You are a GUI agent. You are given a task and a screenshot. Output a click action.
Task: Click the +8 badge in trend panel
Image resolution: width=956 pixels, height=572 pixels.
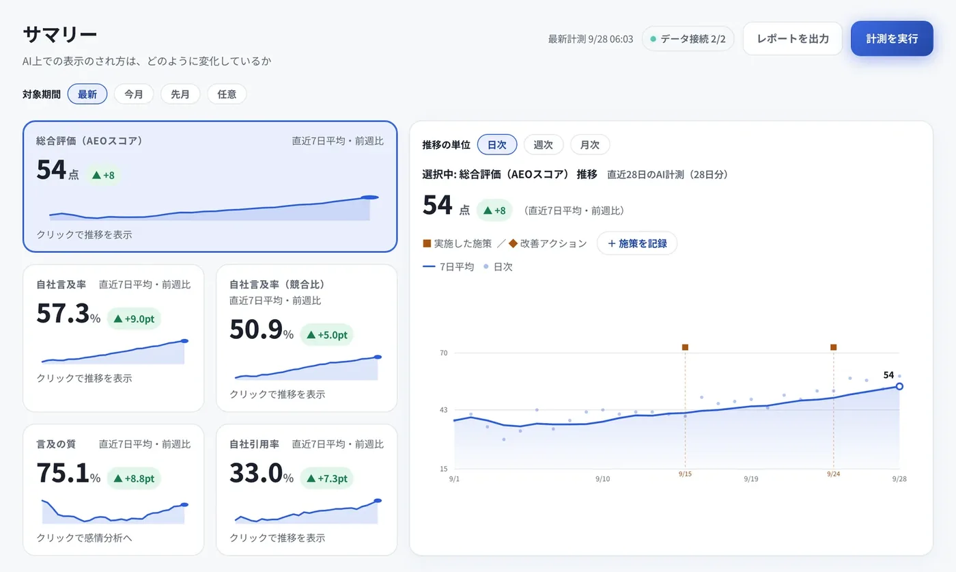point(494,210)
